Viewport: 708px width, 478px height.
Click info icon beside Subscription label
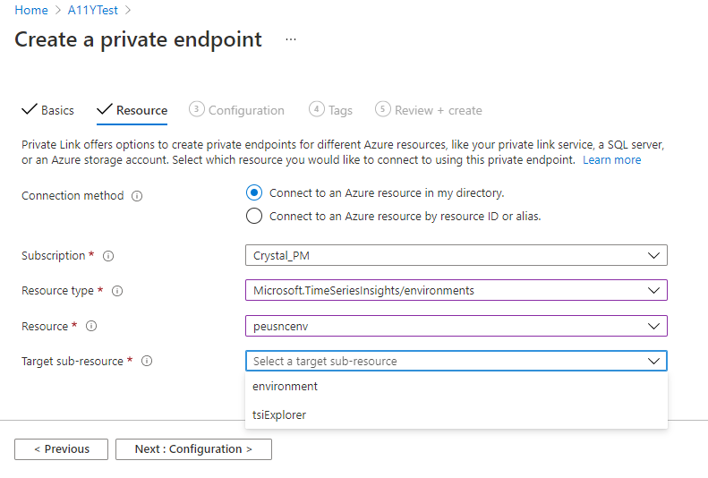tap(108, 256)
